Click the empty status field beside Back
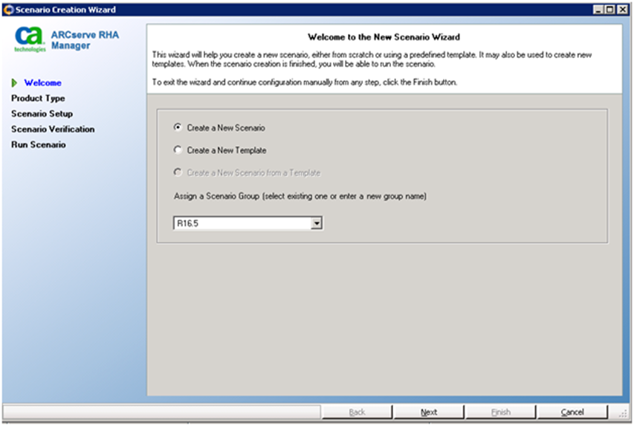The height and width of the screenshot is (426, 634). click(162, 412)
